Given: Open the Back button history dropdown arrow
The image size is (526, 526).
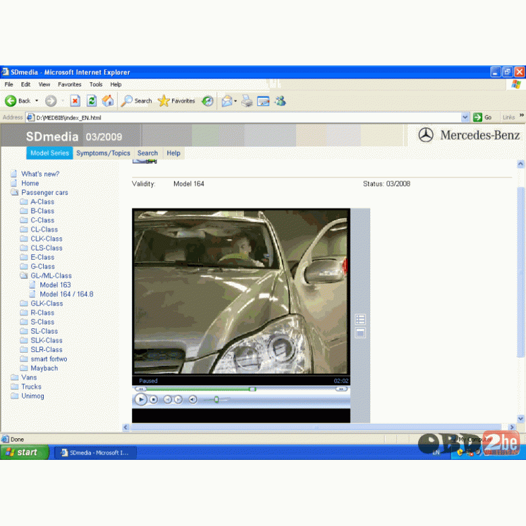Looking at the screenshot, I should (36, 100).
